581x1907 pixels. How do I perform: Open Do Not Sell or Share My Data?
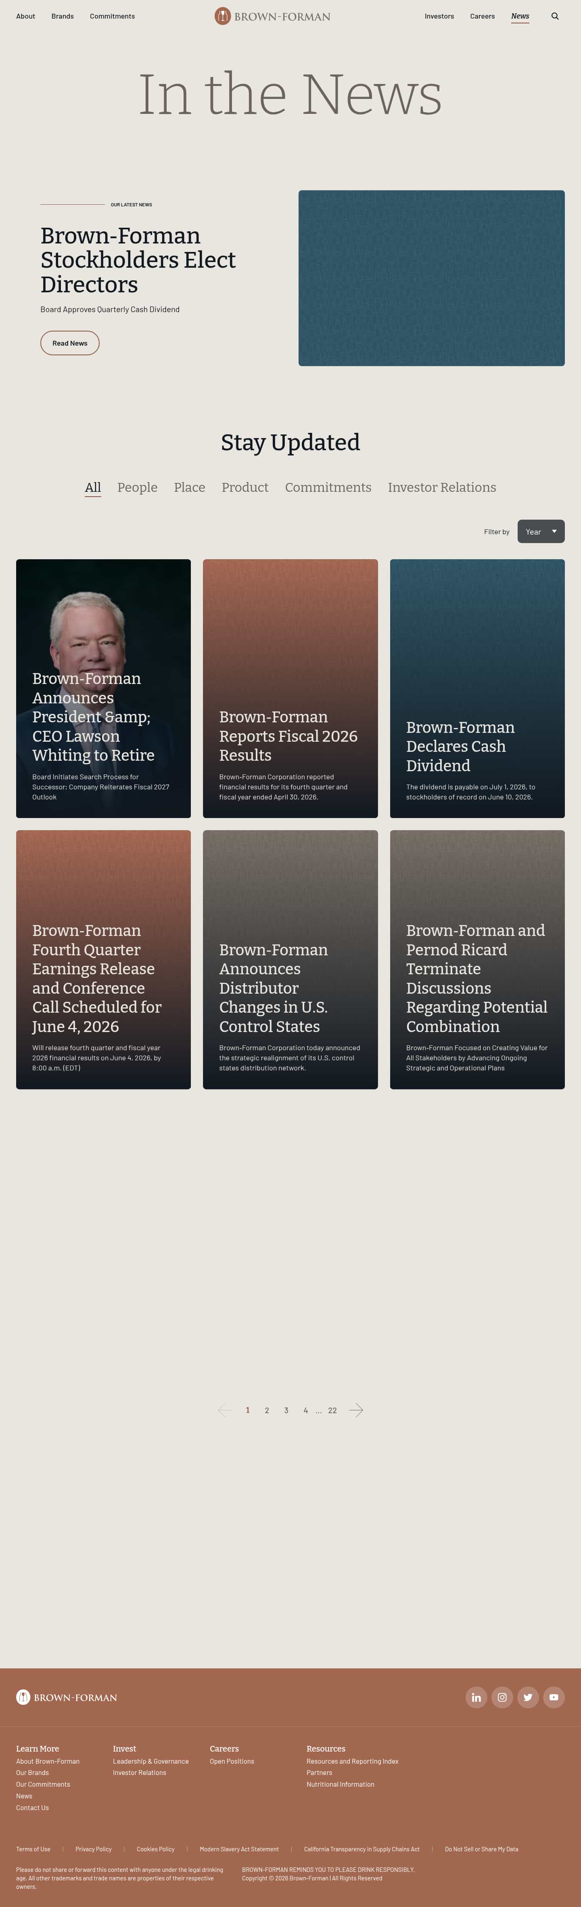coord(482,1849)
